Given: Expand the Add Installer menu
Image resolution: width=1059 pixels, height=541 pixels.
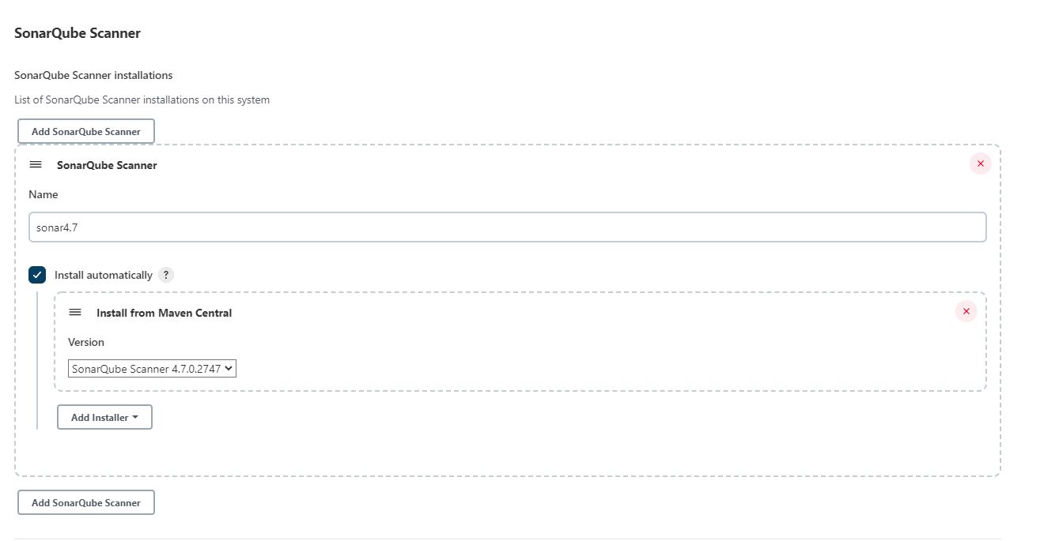Looking at the screenshot, I should (104, 417).
